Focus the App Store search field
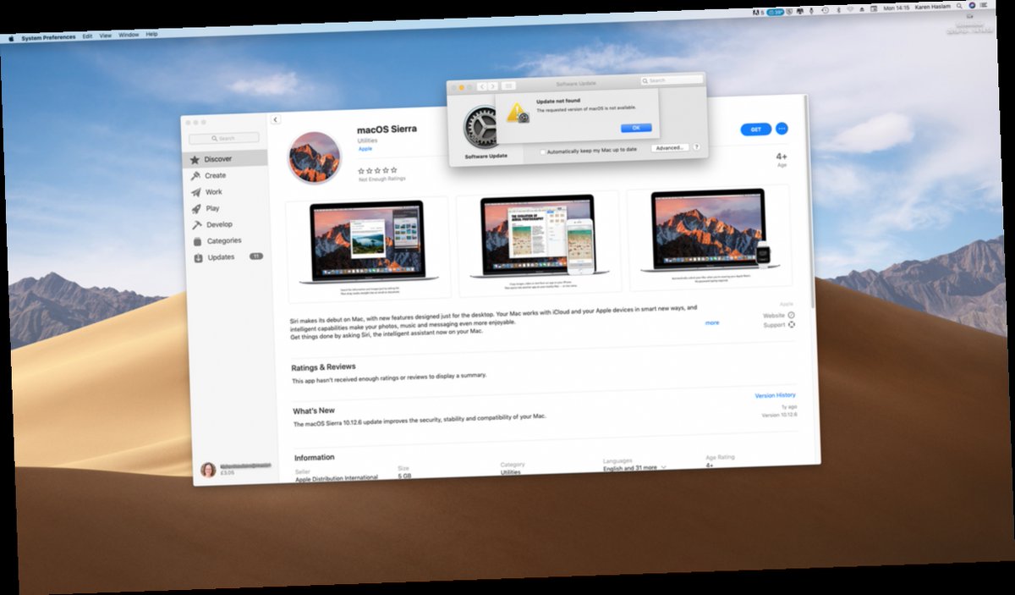The height and width of the screenshot is (595, 1015). tap(224, 138)
